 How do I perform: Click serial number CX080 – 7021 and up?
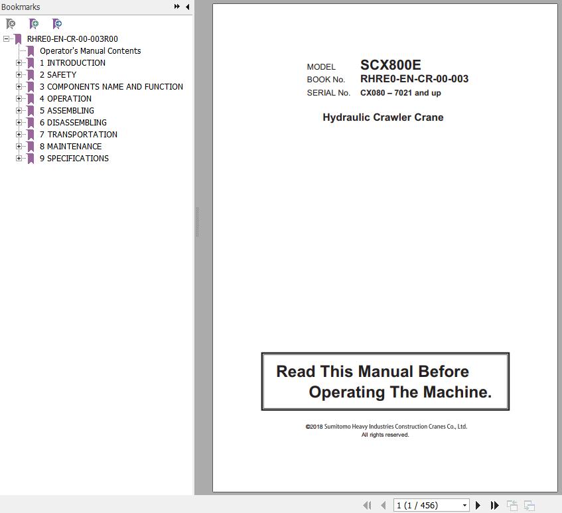[x=400, y=93]
